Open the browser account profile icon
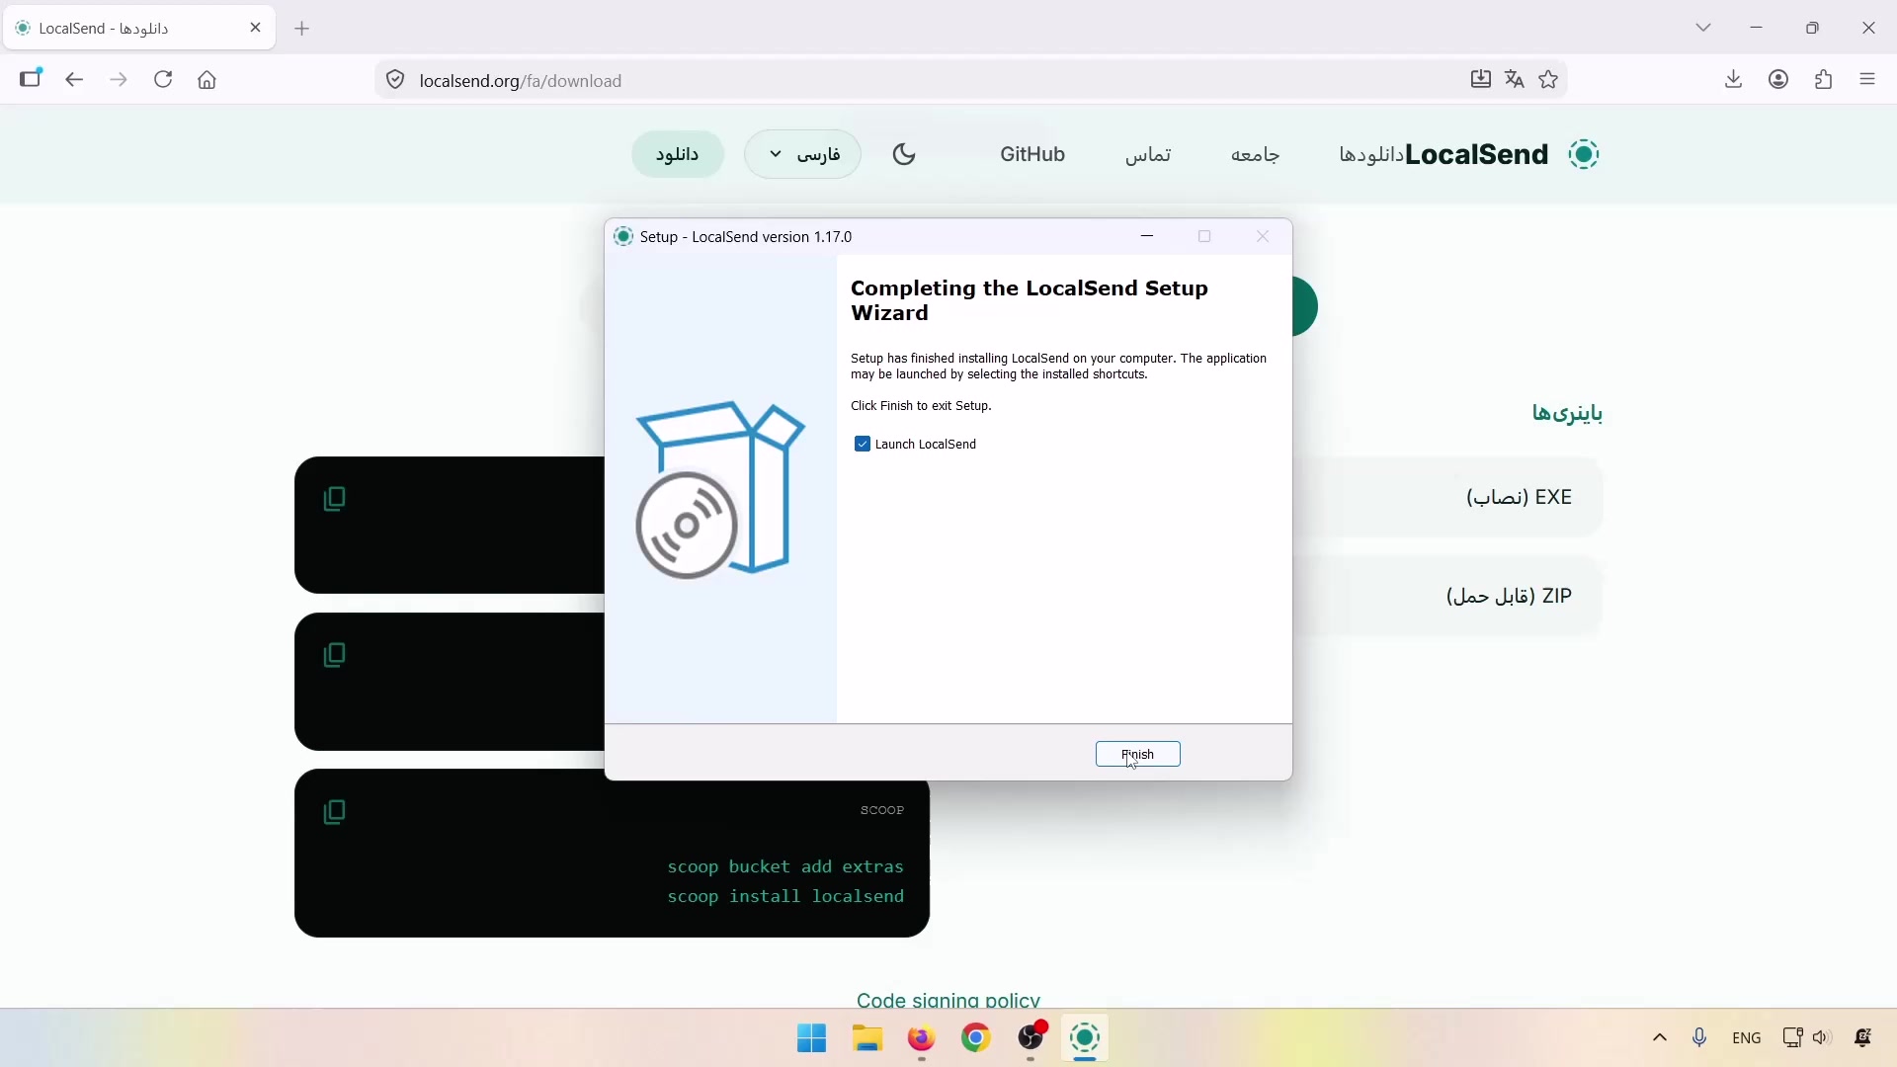Screen dimensions: 1897x1067 pyautogui.click(x=1778, y=80)
